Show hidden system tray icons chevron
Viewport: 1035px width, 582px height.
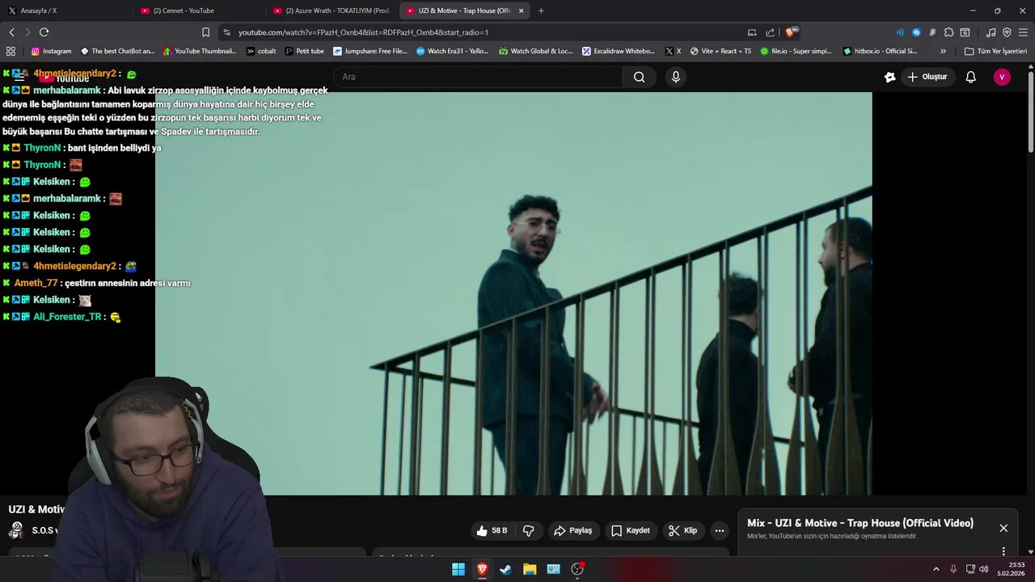936,569
